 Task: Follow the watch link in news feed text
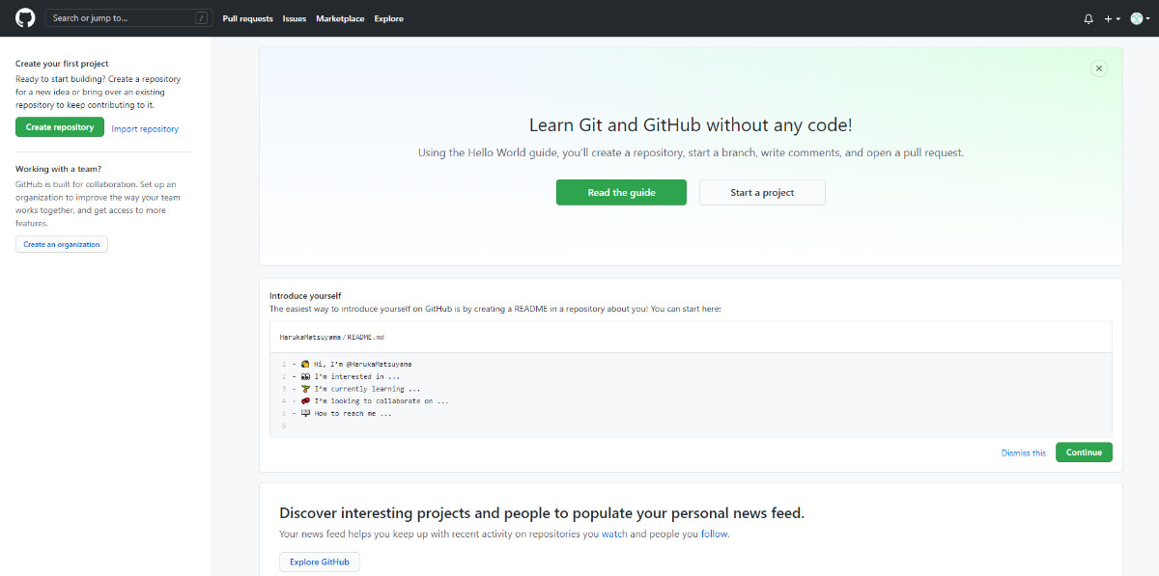pos(613,534)
